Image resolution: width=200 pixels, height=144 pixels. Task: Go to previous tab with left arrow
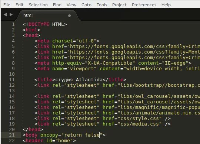[x=5, y=15]
